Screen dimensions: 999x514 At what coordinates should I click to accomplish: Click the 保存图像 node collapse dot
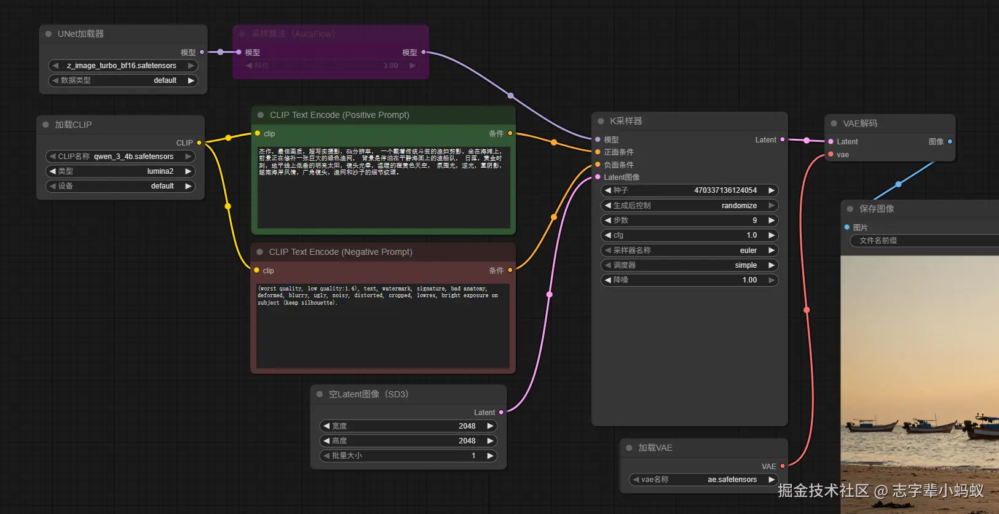point(850,209)
